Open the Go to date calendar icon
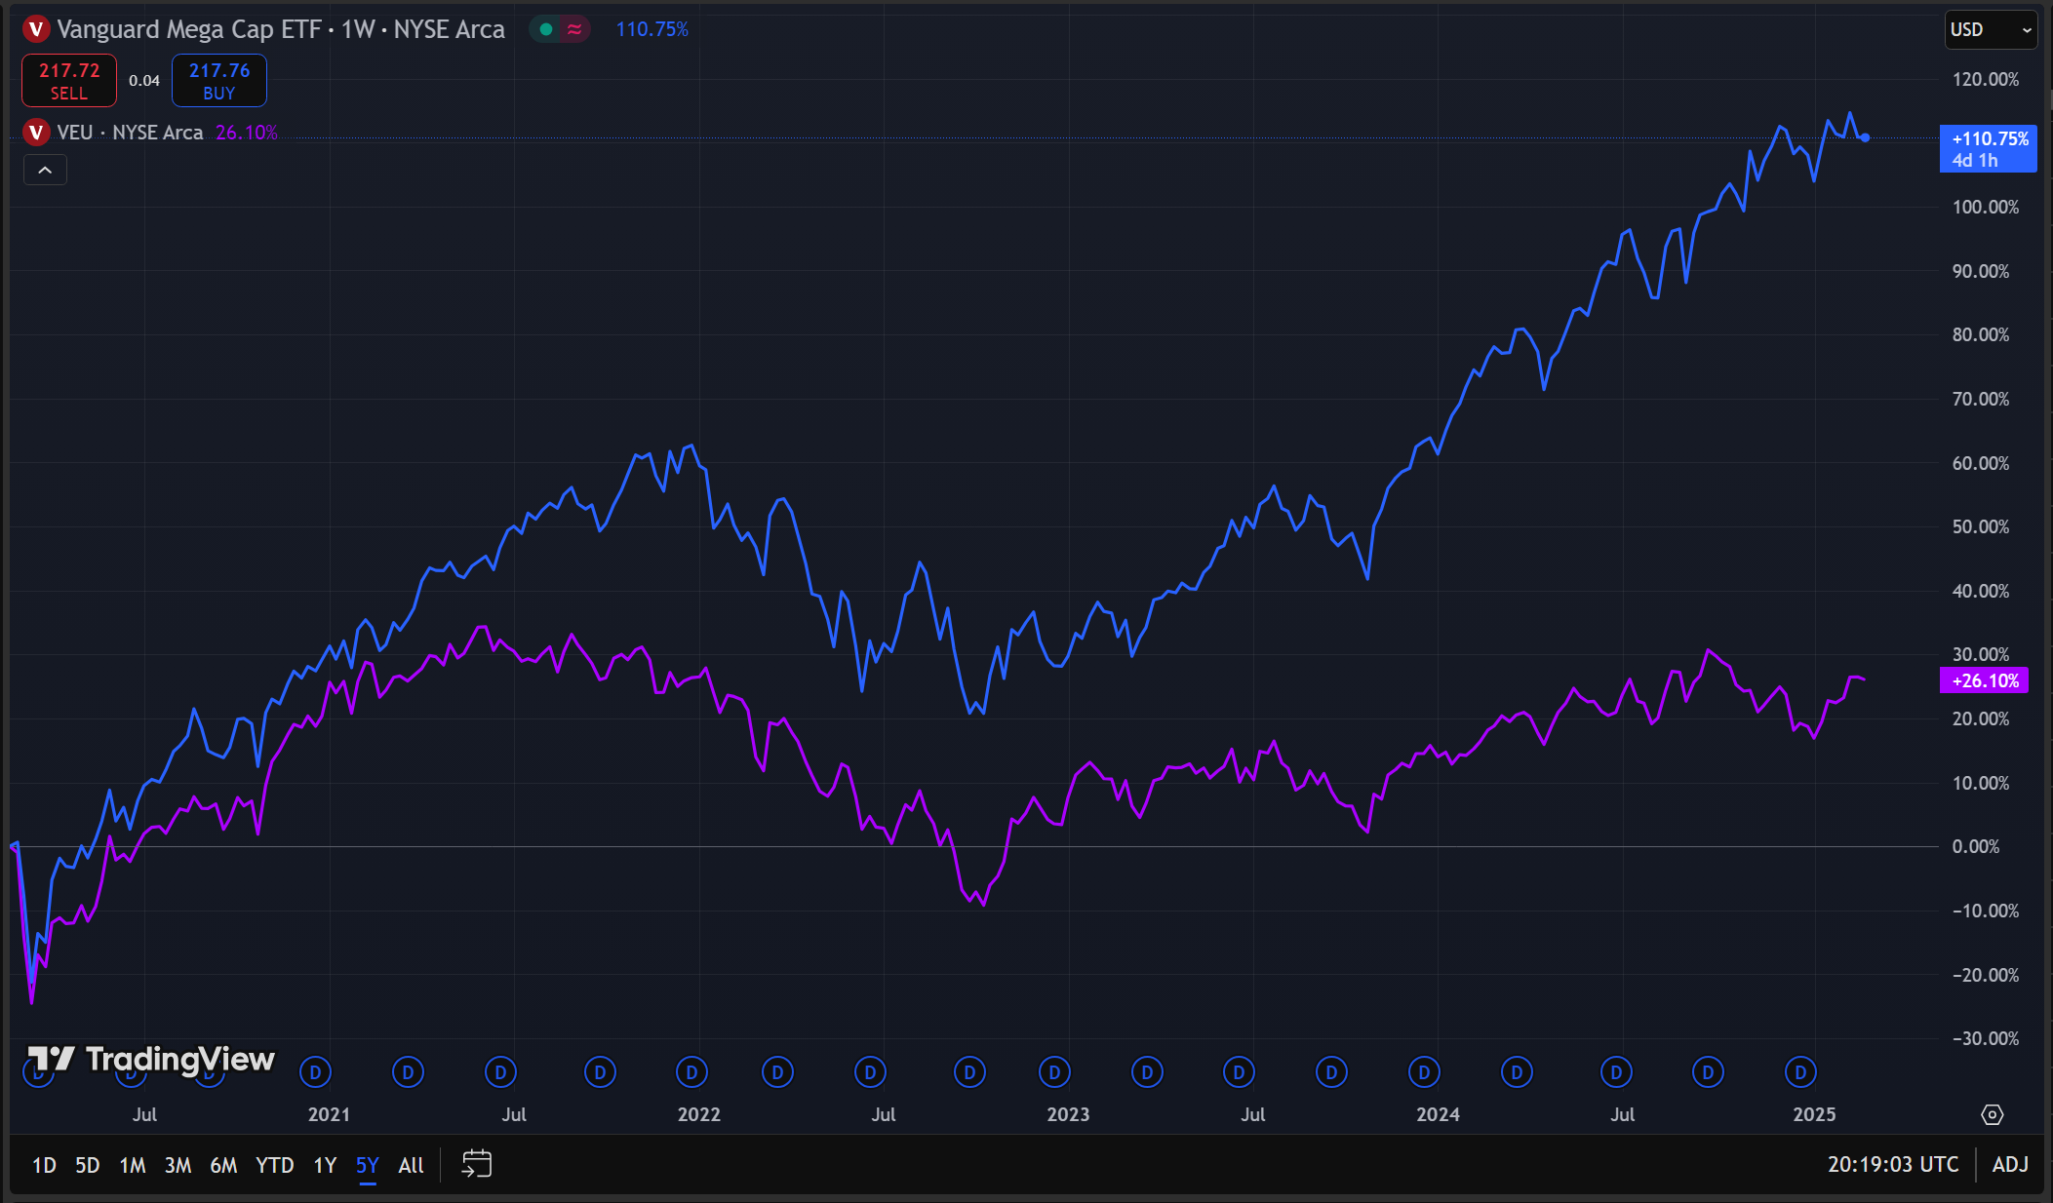This screenshot has width=2053, height=1203. (x=476, y=1164)
